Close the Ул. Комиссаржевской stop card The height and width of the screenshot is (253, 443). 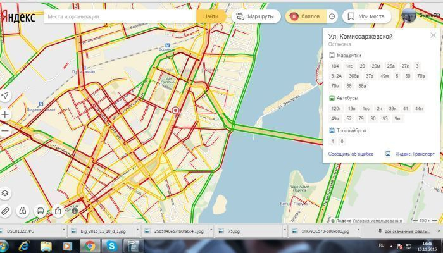(433, 35)
